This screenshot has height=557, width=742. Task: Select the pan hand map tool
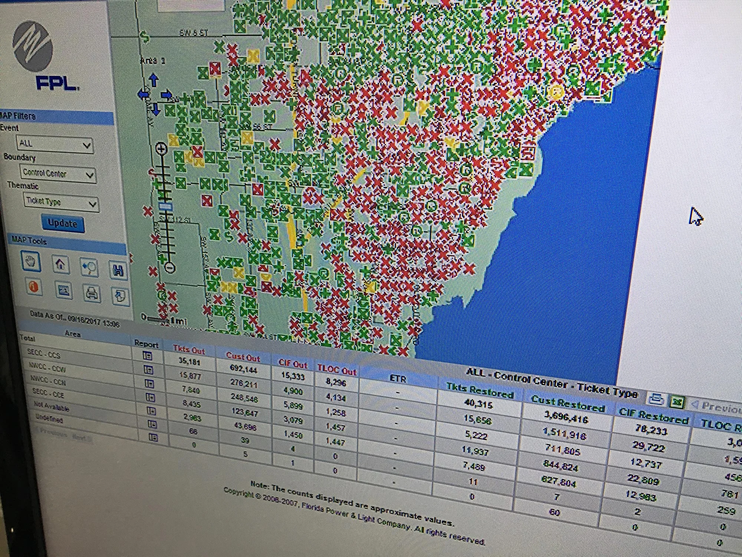(x=31, y=261)
